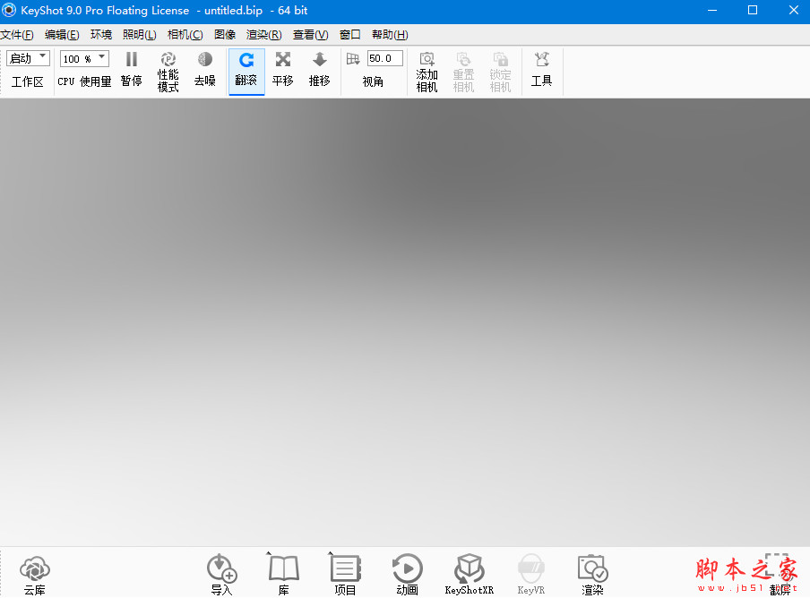This screenshot has height=598, width=810.
Task: Toggle 去噪 (denoise) on
Action: [x=204, y=70]
